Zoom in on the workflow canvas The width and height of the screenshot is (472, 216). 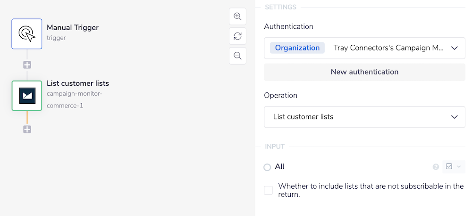click(x=237, y=17)
